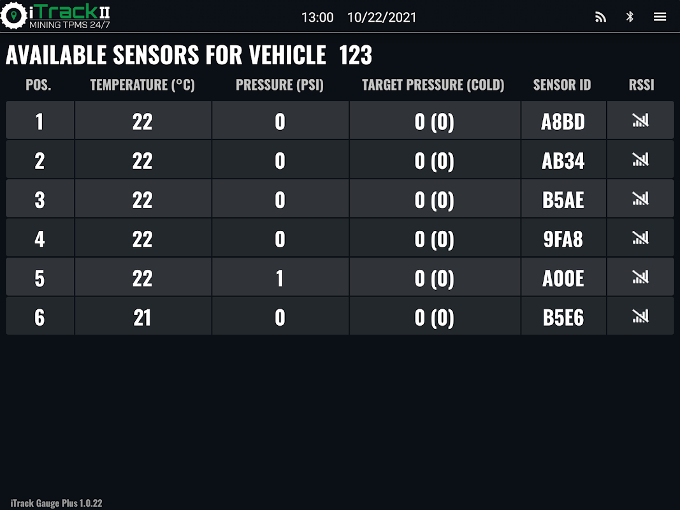Tap temperature value 21 in position 6
This screenshot has height=510, width=680.
click(x=142, y=317)
